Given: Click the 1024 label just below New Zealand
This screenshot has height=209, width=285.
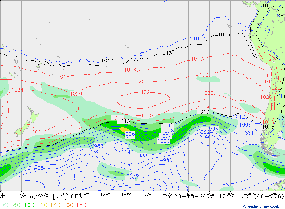Looking at the screenshot, I should (38, 132).
